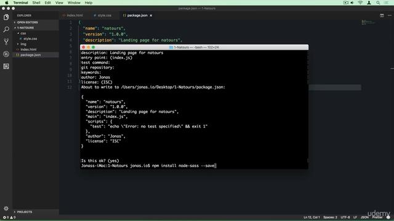The width and height of the screenshot is (394, 221).
Task: Collapse the css folder
Action: 23,33
